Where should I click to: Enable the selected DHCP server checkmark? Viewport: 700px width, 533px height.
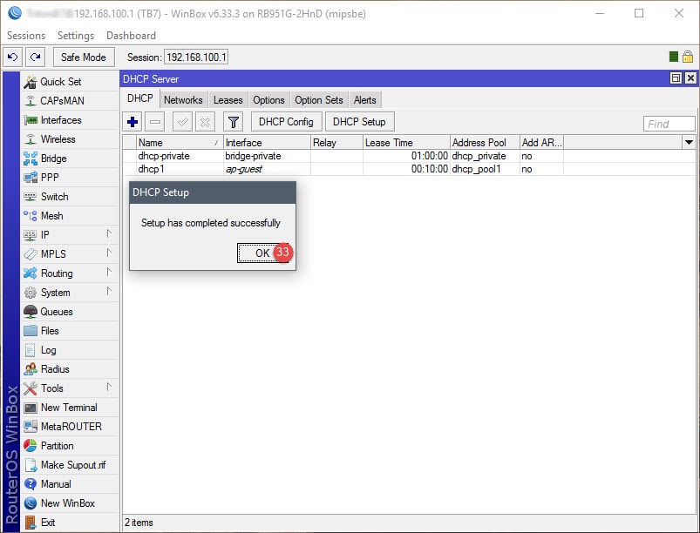point(182,122)
